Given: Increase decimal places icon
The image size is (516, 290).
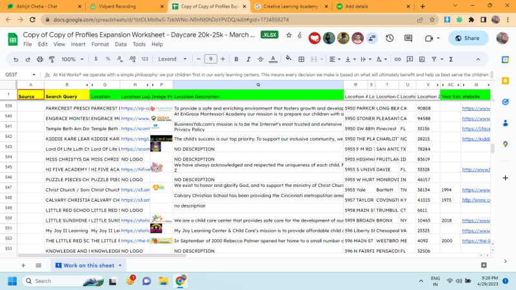Looking at the screenshot, I should (x=132, y=59).
